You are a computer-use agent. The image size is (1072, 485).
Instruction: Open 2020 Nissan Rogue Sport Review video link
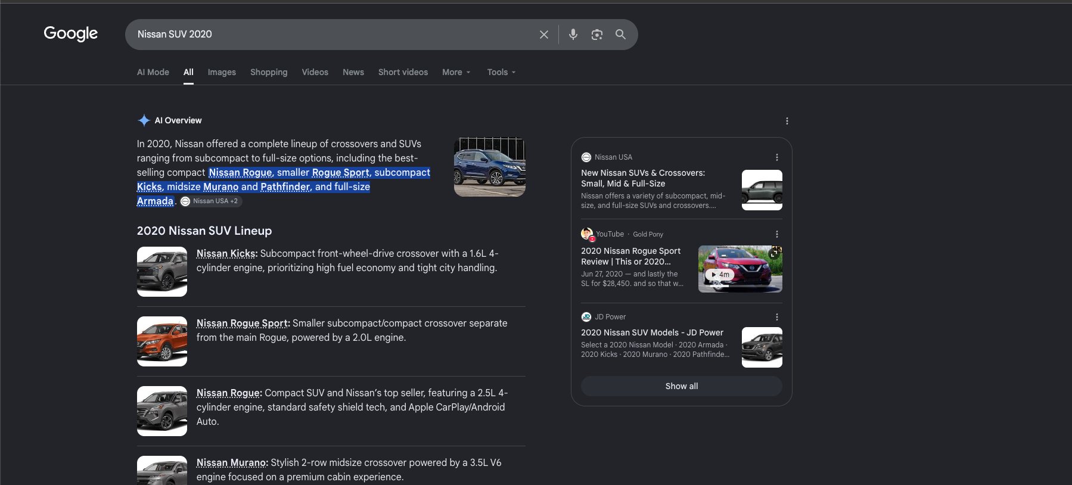tap(630, 256)
